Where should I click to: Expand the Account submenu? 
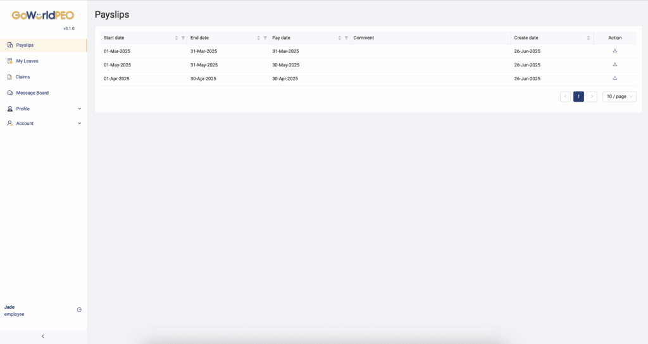point(79,124)
